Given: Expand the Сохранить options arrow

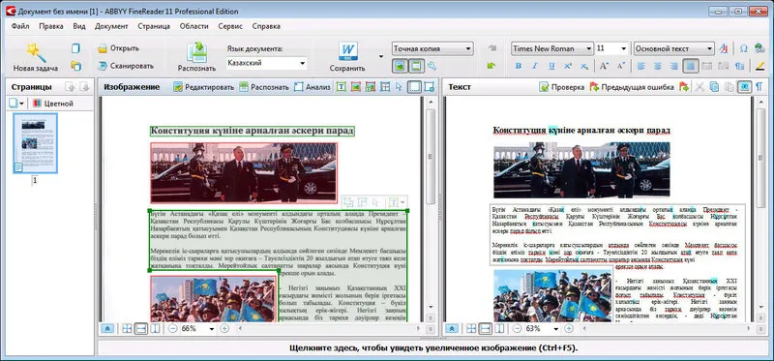Looking at the screenshot, I should click(x=380, y=56).
